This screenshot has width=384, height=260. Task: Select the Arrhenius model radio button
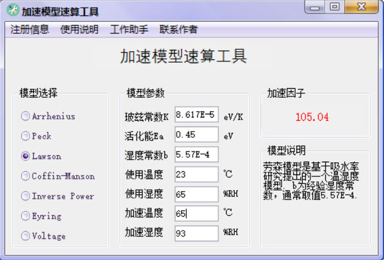[x=26, y=116]
